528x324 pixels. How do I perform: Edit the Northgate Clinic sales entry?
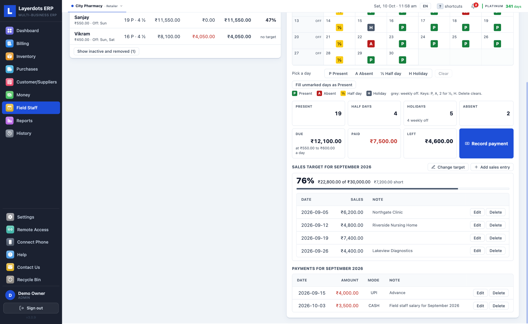click(x=477, y=212)
